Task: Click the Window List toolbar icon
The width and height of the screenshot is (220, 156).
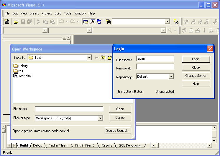Action: click(x=99, y=22)
